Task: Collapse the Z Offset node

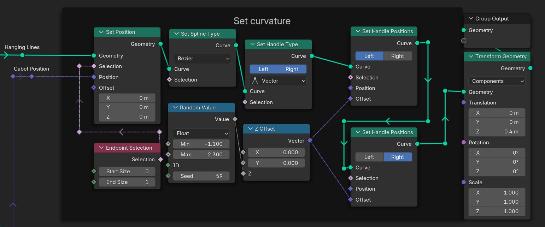Action: pyautogui.click(x=250, y=129)
